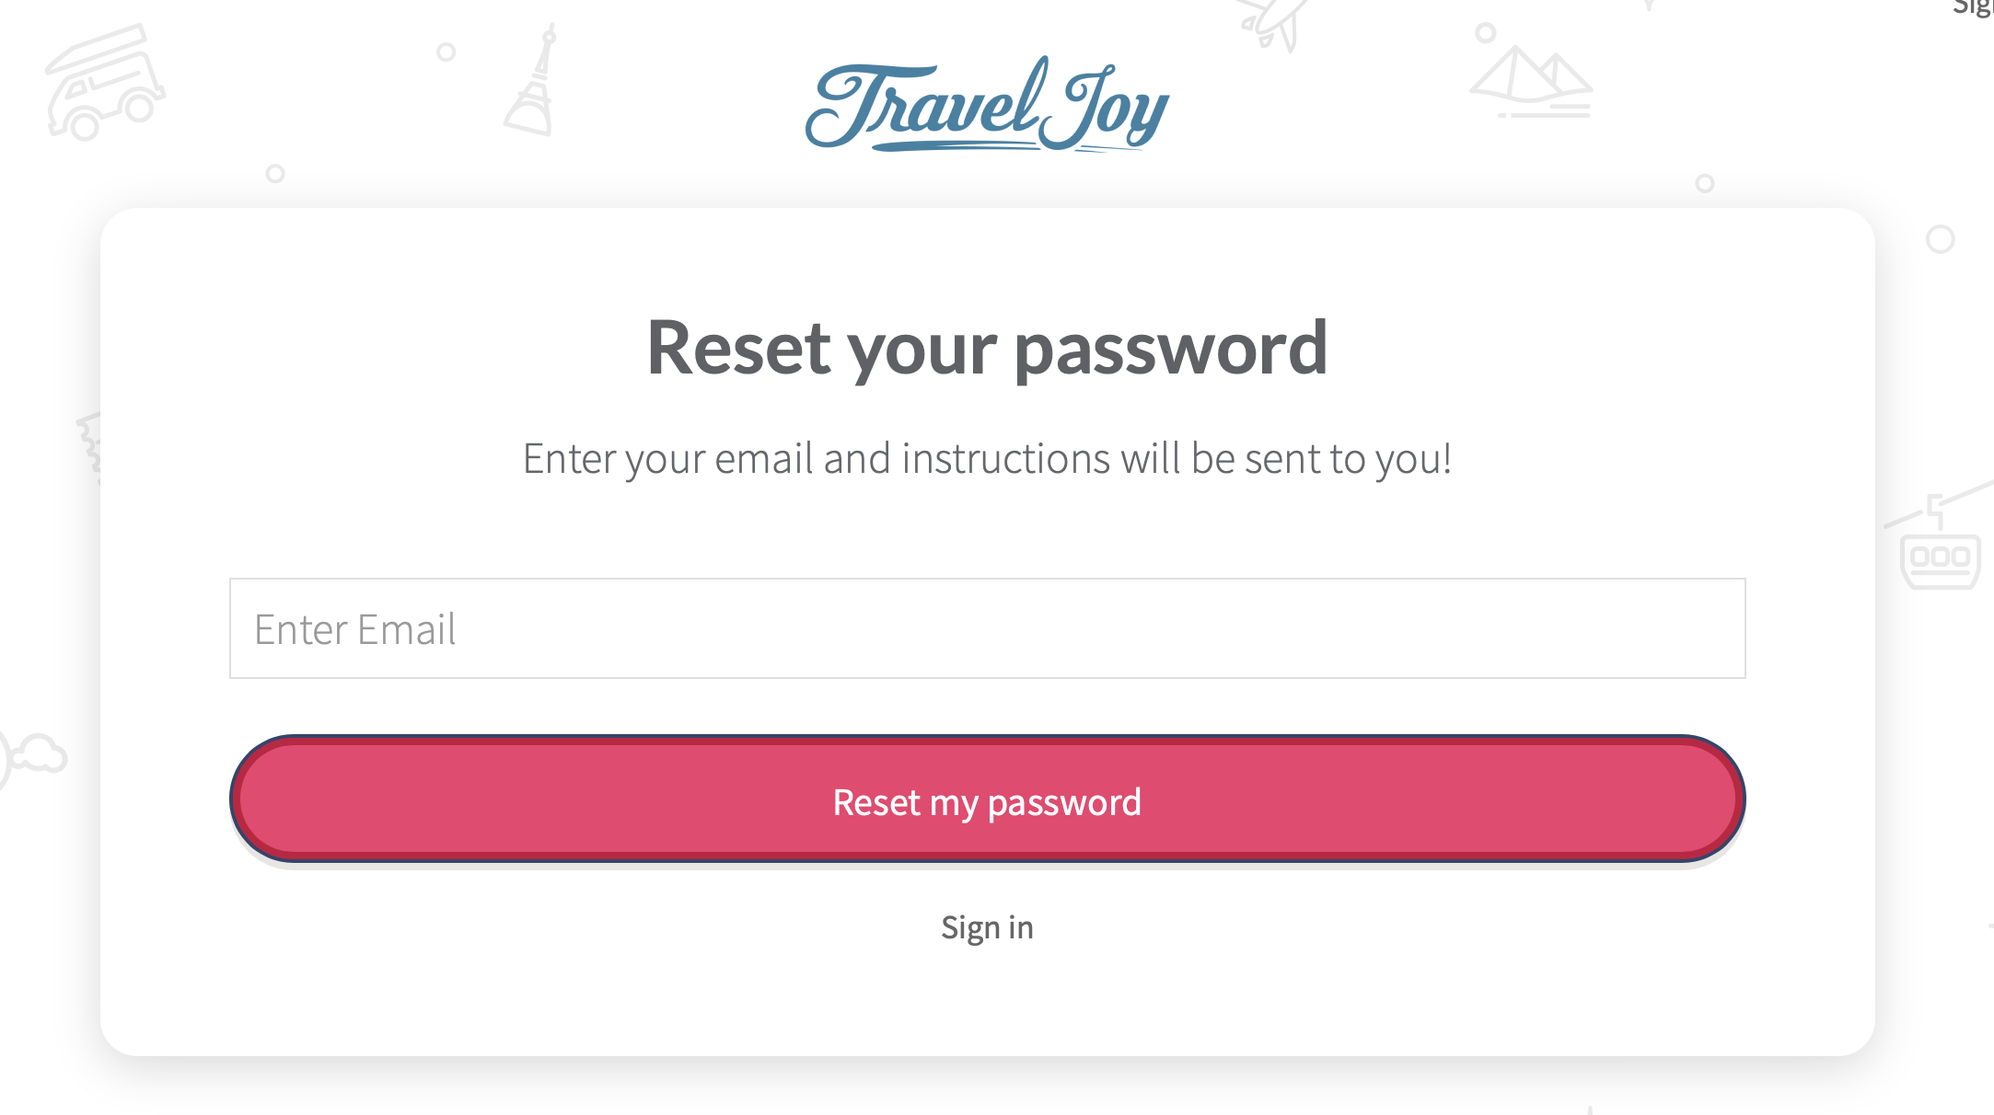The height and width of the screenshot is (1115, 1994).
Task: Click the small circle below the pyramids
Action: coord(1705,183)
